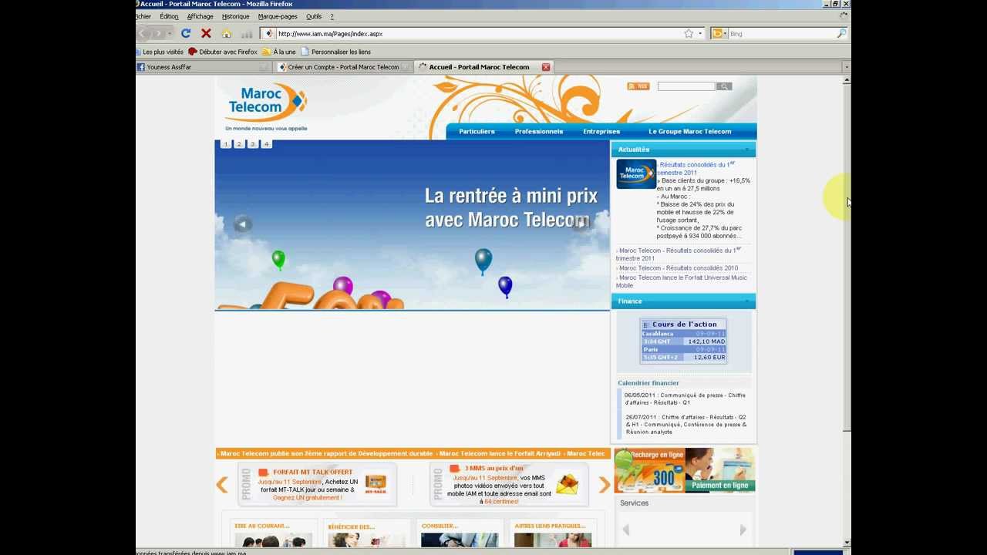Open the Historique menu
Image resolution: width=987 pixels, height=555 pixels.
point(235,16)
